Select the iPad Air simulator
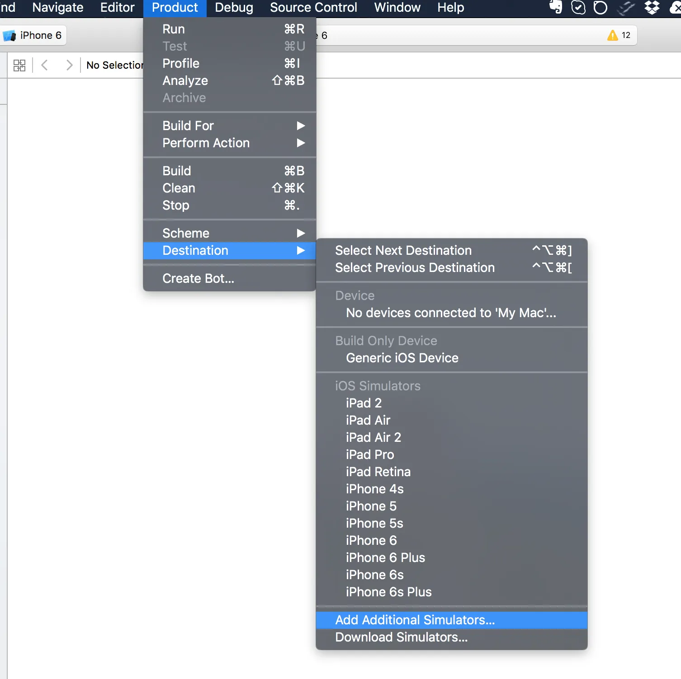 coord(452,420)
